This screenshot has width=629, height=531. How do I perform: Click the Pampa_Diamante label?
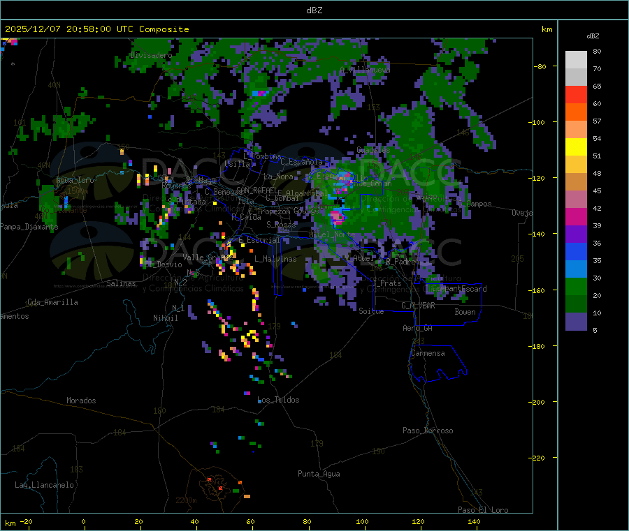[29, 227]
